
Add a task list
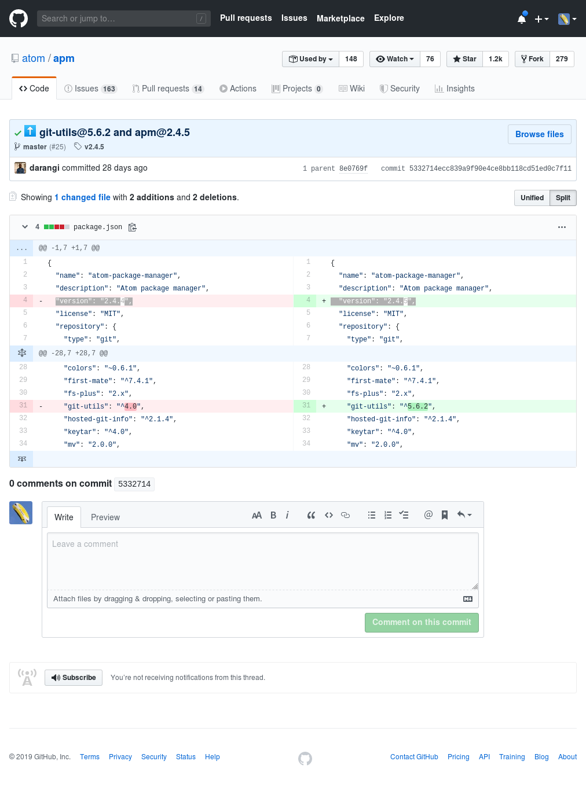point(404,515)
